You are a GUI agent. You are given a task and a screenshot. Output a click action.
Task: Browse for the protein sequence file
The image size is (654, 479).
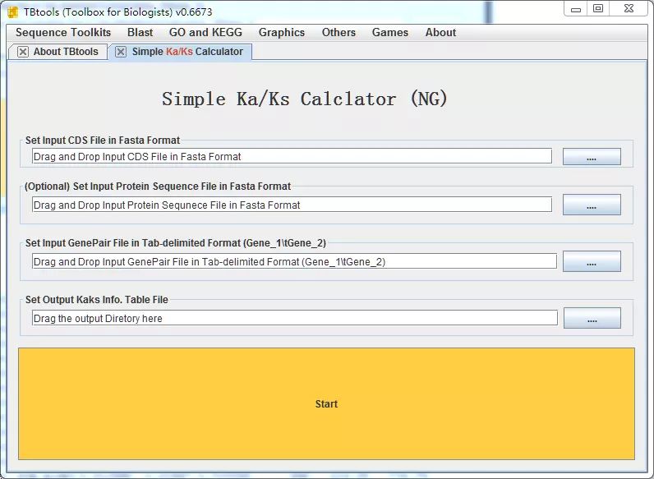tap(591, 205)
